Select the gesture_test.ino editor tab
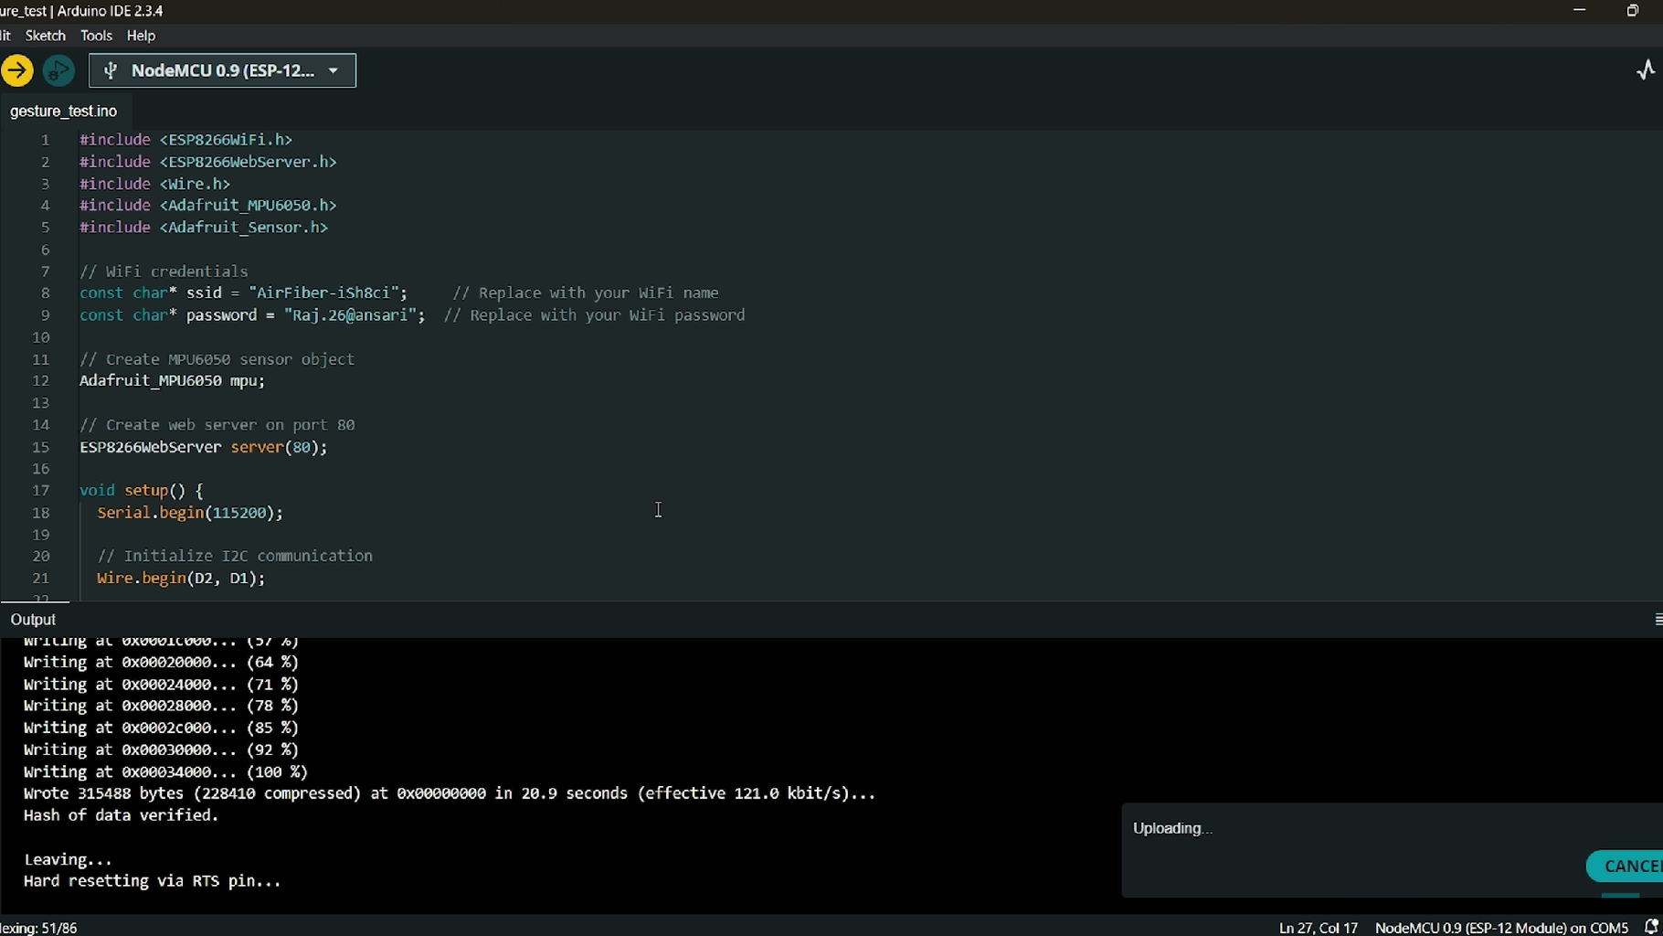This screenshot has width=1663, height=936. [x=64, y=111]
